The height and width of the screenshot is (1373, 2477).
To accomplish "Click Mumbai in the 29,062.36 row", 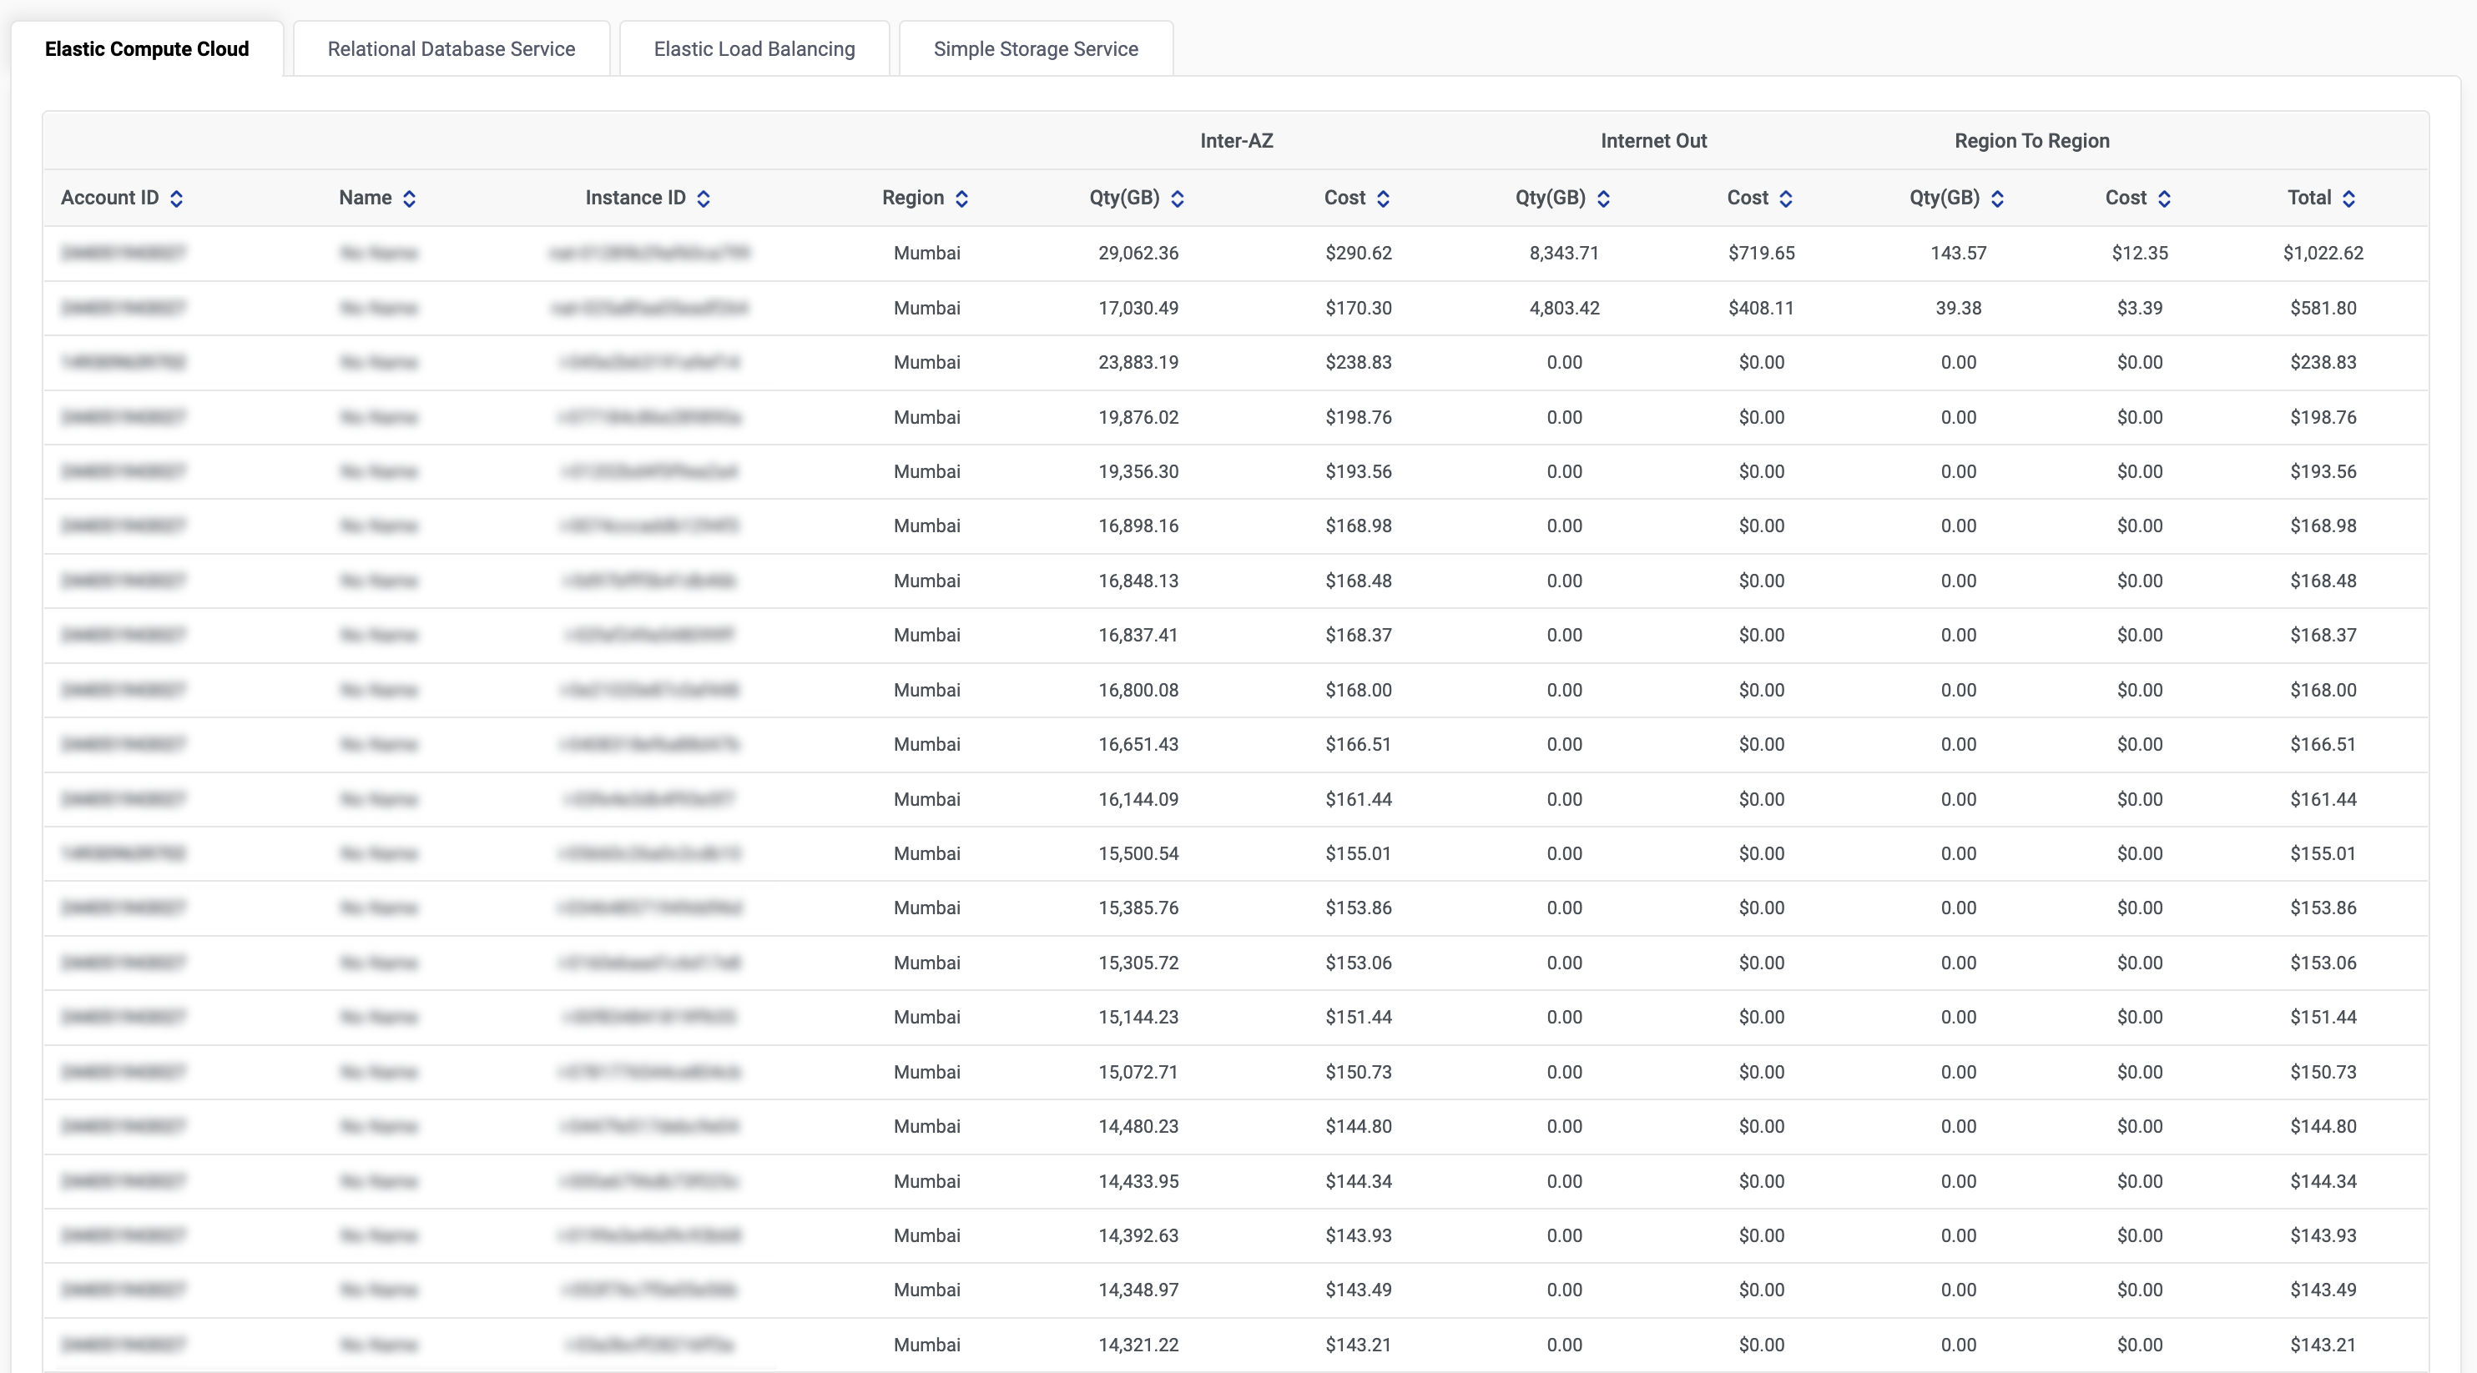I will pyautogui.click(x=927, y=254).
